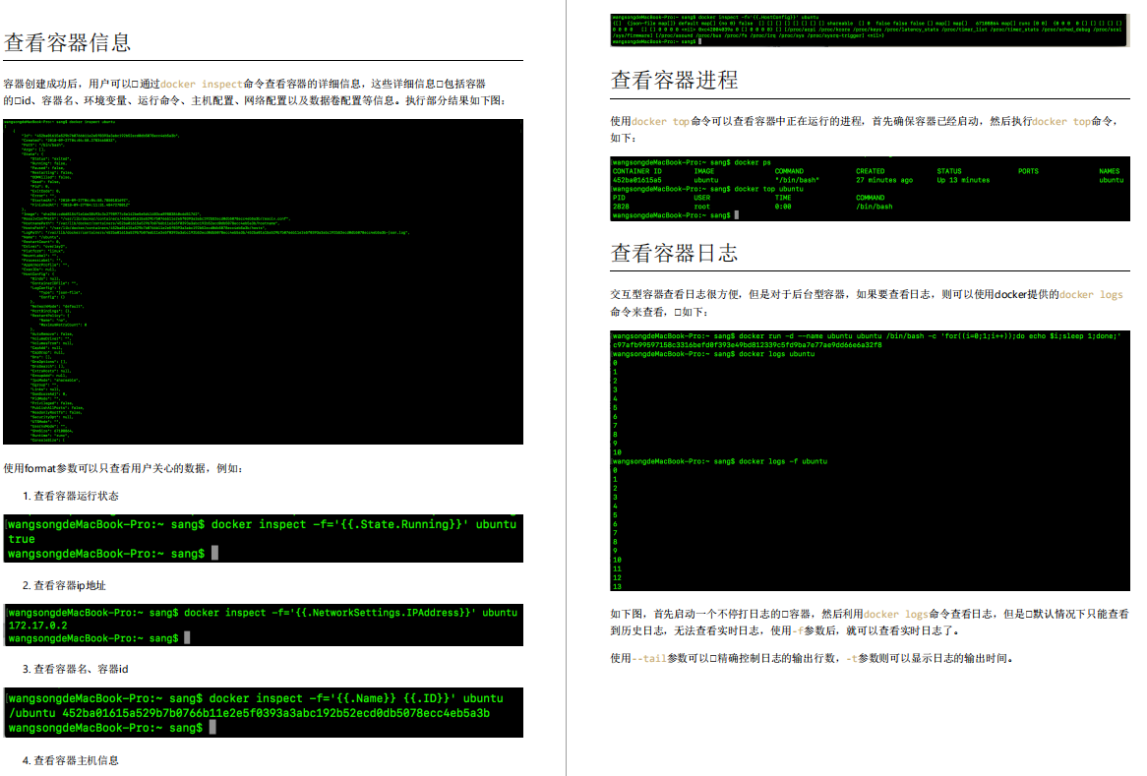
Task: Select list item 3. 查看容器名、容器id
Action: click(76, 669)
